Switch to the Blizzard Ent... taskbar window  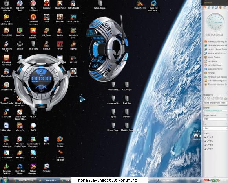pyautogui.click(x=48, y=181)
